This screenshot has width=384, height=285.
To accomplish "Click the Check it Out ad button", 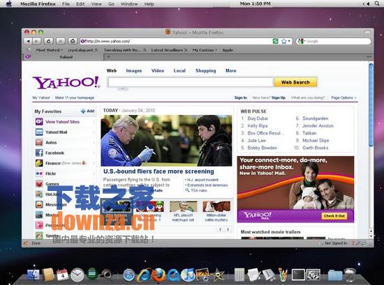I will click(334, 216).
